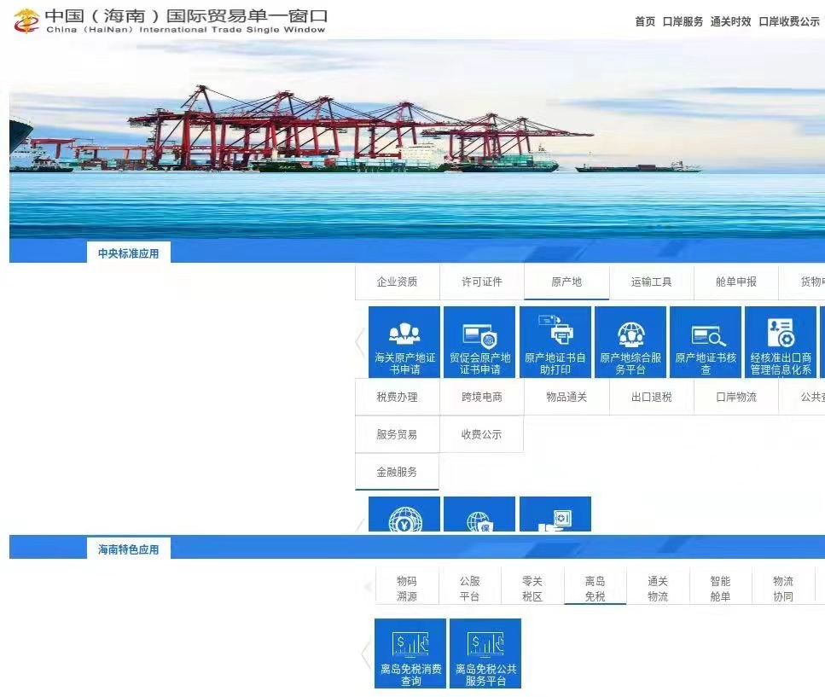Select the 跨境电商 tab
The image size is (825, 697).
click(x=482, y=398)
